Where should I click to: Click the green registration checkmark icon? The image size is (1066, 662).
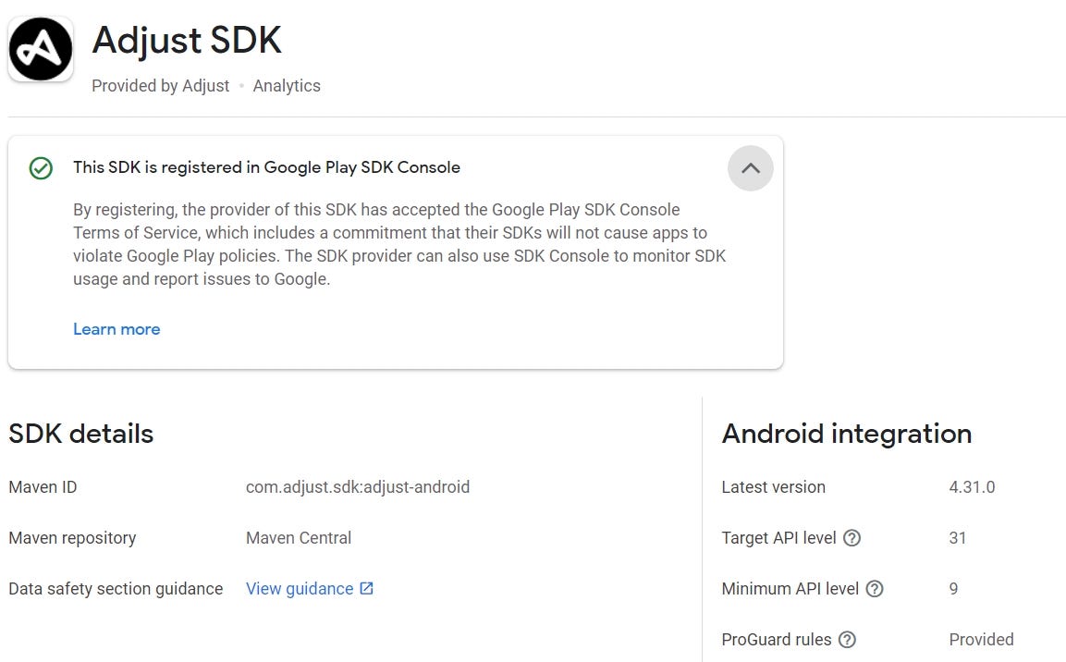click(x=40, y=168)
